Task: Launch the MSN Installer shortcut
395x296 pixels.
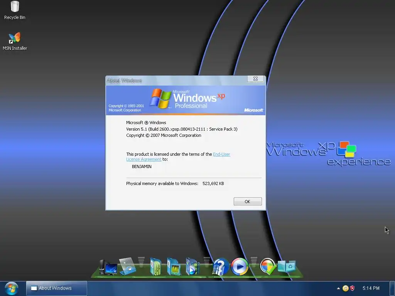Action: point(15,41)
